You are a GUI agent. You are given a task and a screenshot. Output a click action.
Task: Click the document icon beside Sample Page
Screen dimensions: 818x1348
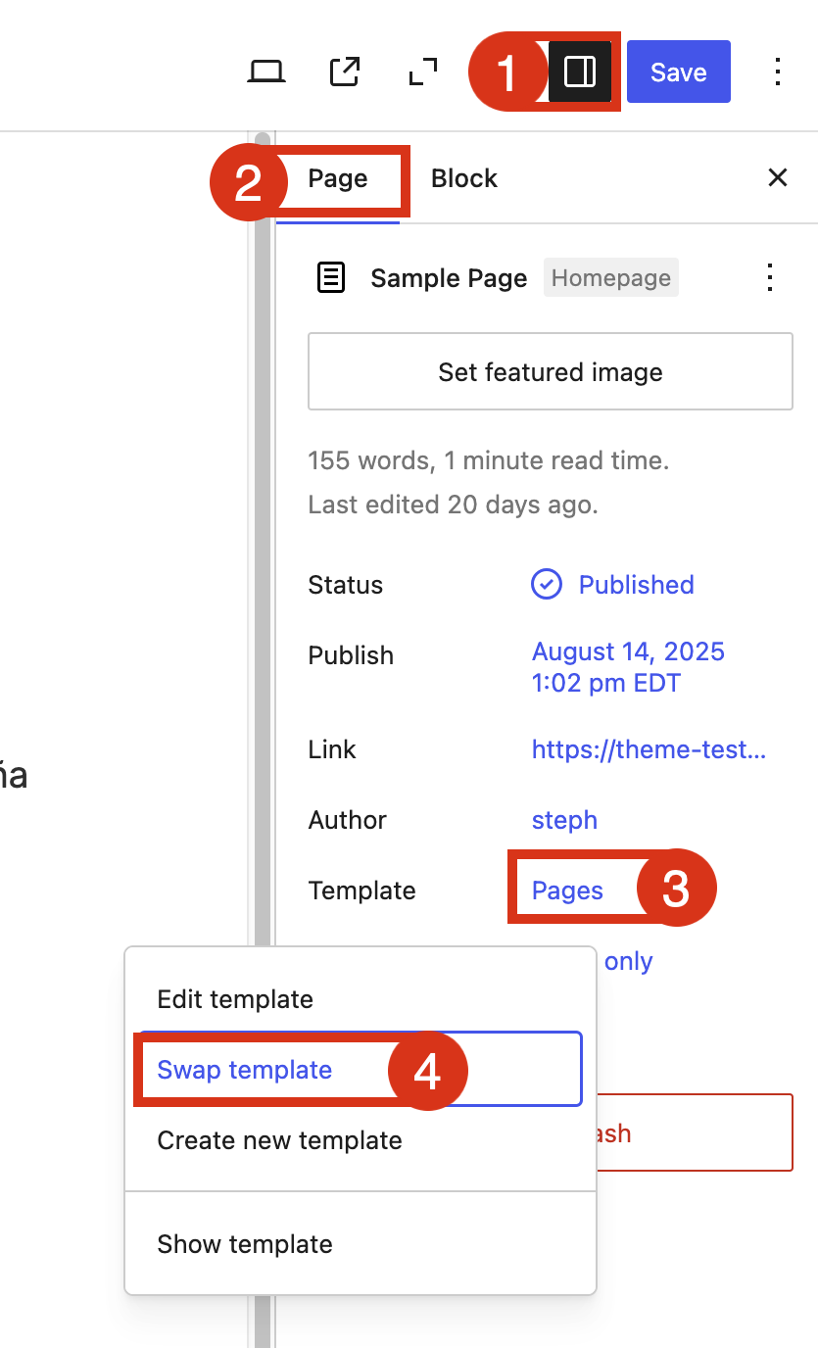point(331,278)
